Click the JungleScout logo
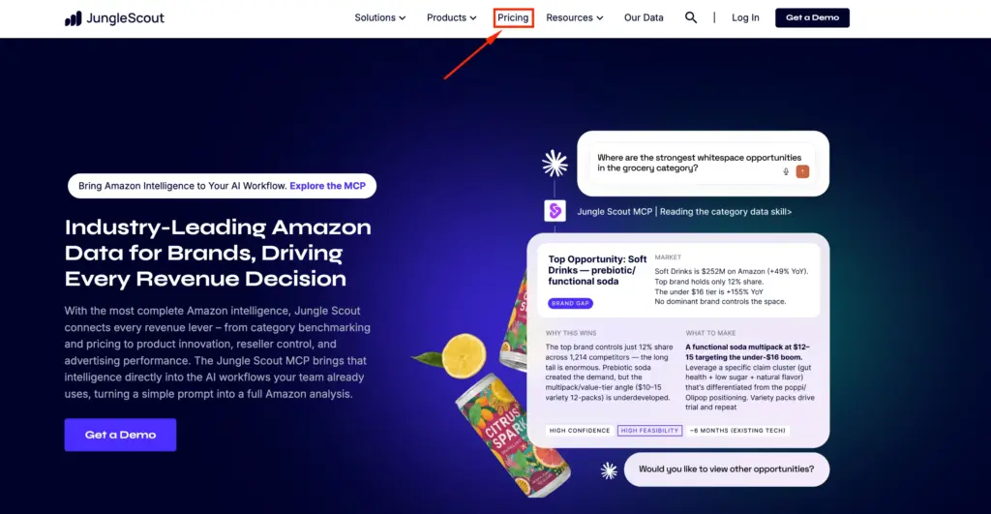The width and height of the screenshot is (991, 514). click(114, 18)
